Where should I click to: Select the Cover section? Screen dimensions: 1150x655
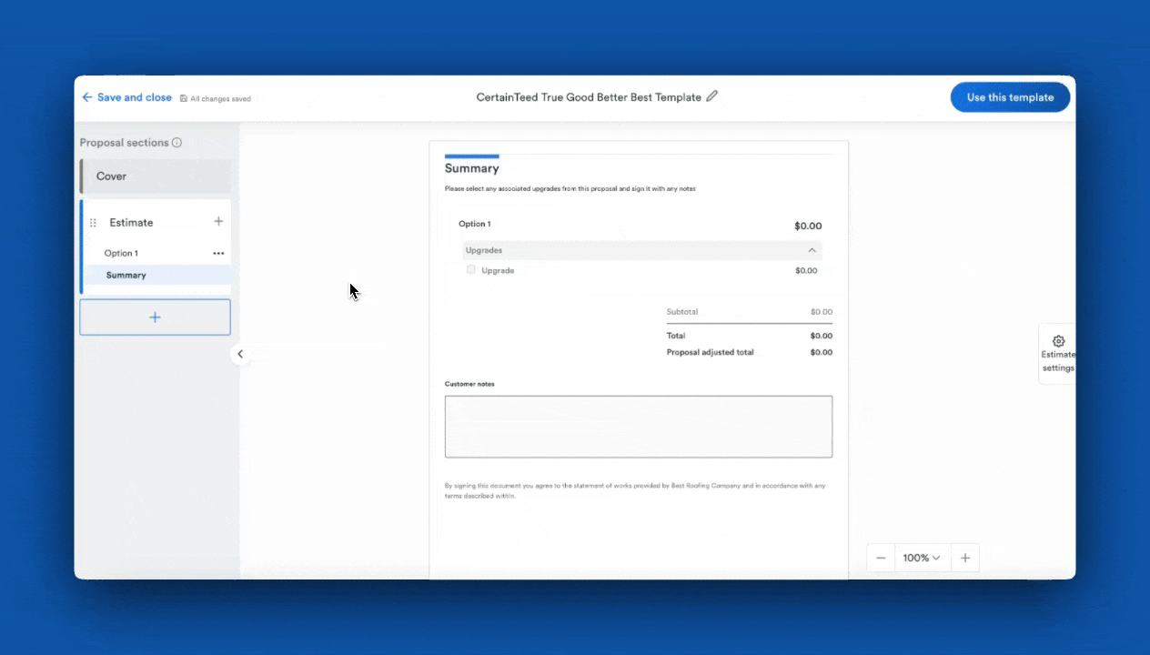(x=156, y=176)
